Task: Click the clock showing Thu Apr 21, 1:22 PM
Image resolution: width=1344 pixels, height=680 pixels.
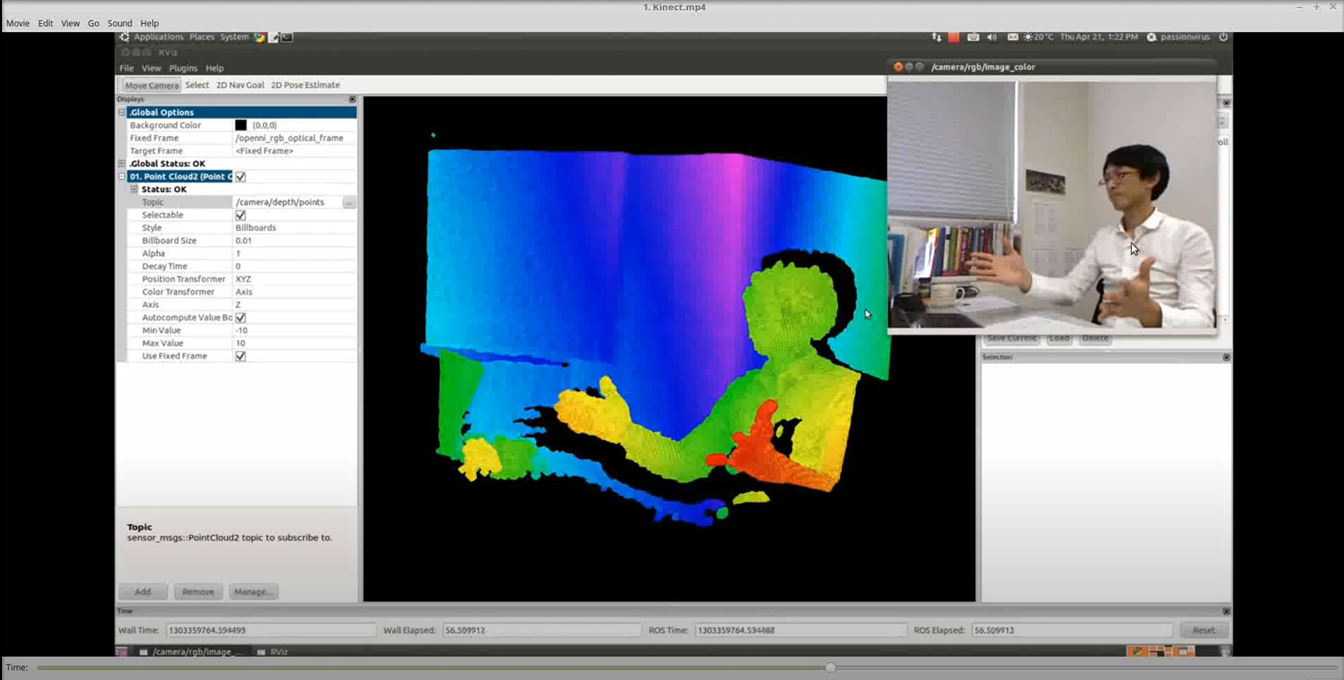Action: click(1099, 37)
